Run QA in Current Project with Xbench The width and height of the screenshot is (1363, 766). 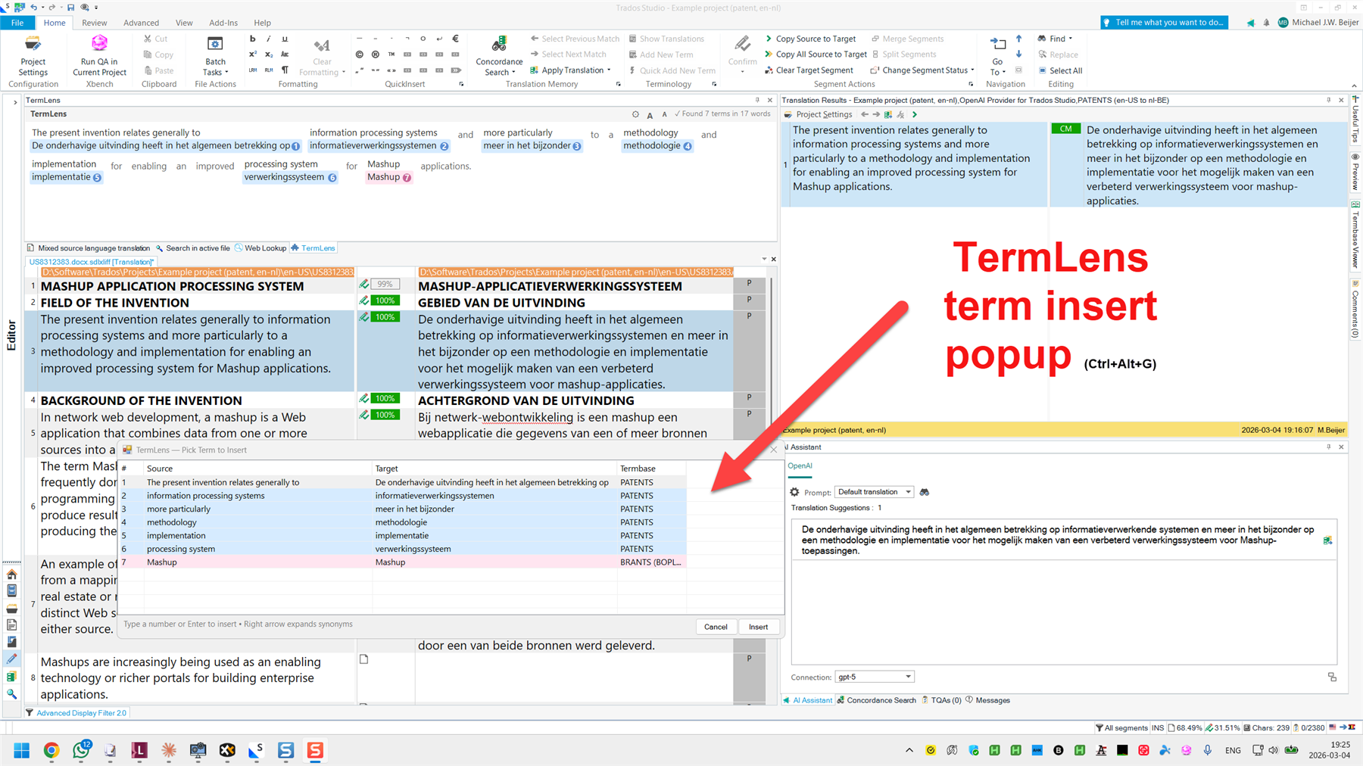(99, 54)
